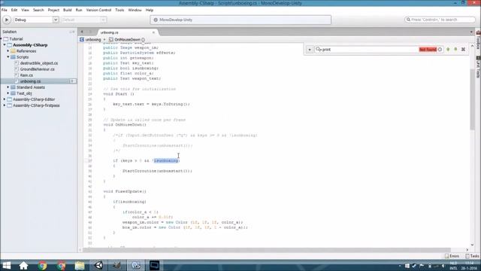This screenshot has height=271, width=481.
Task: Select the References folder label
Action: 26,51
